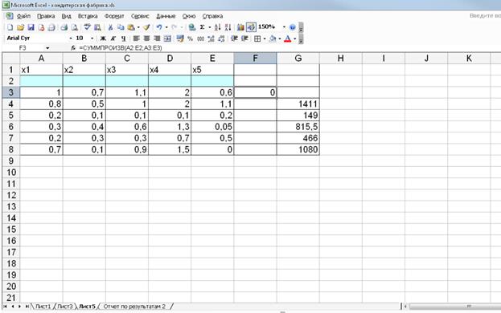Paste the clipboard contents using the Paste icon
Viewport: 501px width, 313px height.
click(x=131, y=27)
